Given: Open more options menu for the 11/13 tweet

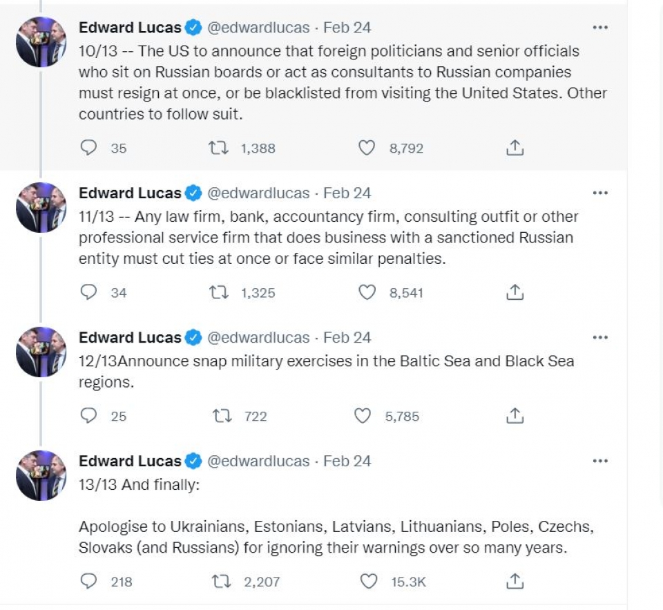Looking at the screenshot, I should [x=600, y=193].
